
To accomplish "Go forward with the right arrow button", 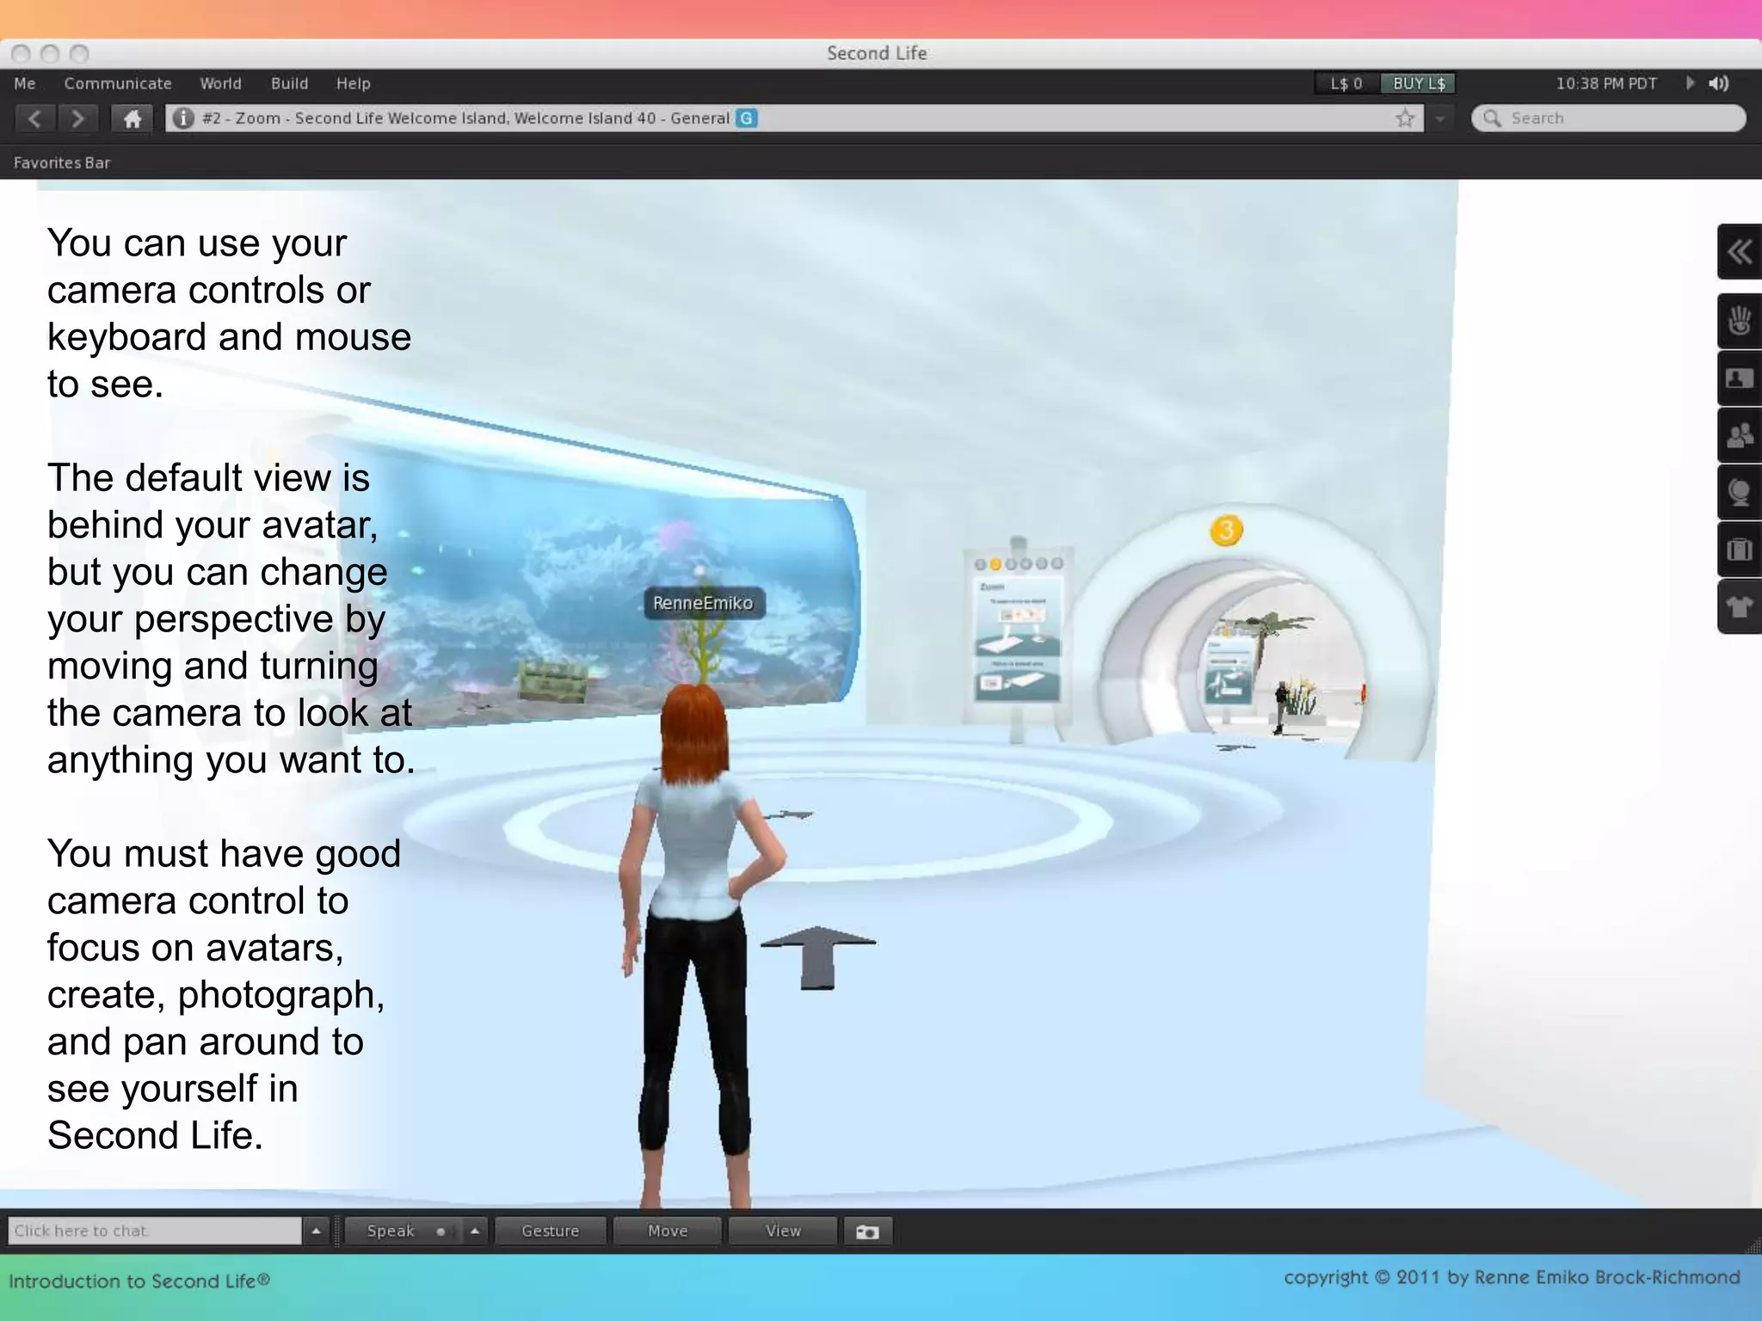I will pos(77,119).
